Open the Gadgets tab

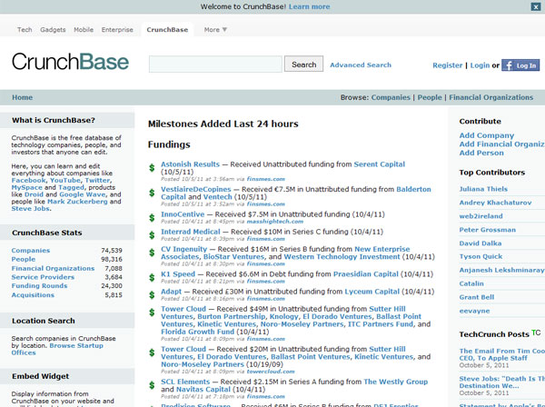[53, 30]
